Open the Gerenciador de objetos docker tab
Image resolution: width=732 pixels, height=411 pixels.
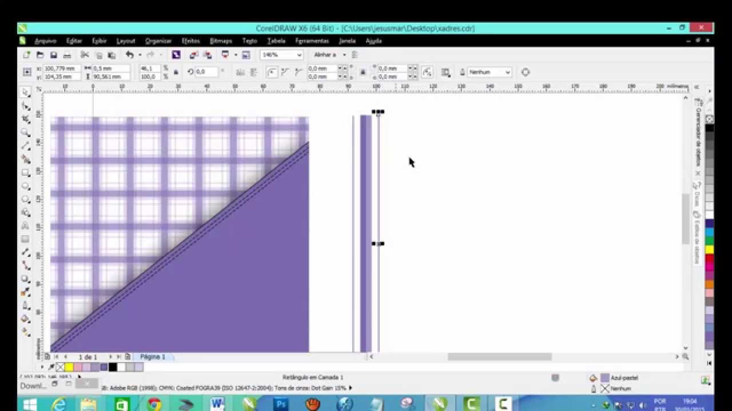pyautogui.click(x=698, y=131)
